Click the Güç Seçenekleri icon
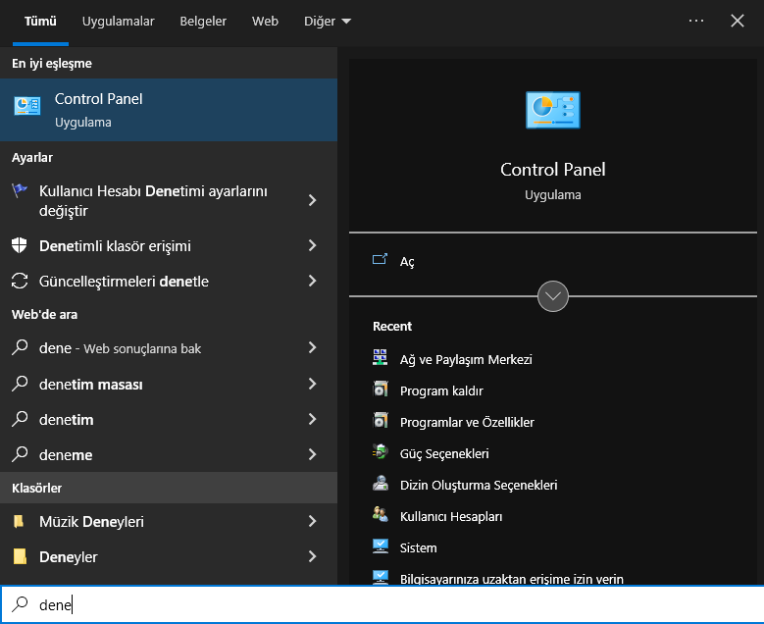The width and height of the screenshot is (764, 624). [381, 453]
